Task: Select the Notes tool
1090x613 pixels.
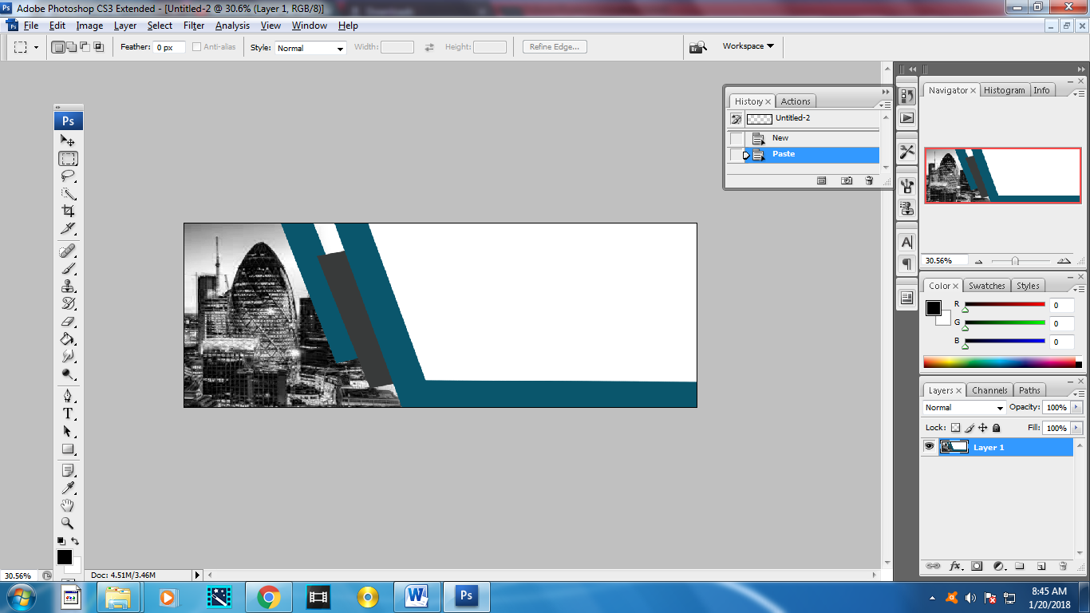Action: click(x=68, y=471)
